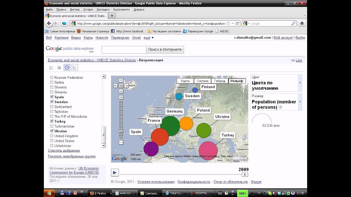351x197 pixels.
Task: Reset map to last result center button
Action: pos(121,86)
